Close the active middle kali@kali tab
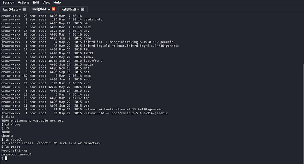The image size is (304, 164). (x=53, y=9)
